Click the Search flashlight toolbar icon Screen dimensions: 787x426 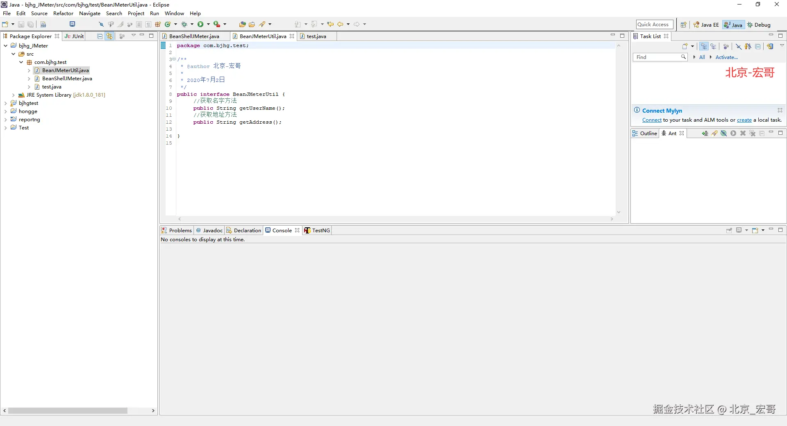tap(262, 24)
